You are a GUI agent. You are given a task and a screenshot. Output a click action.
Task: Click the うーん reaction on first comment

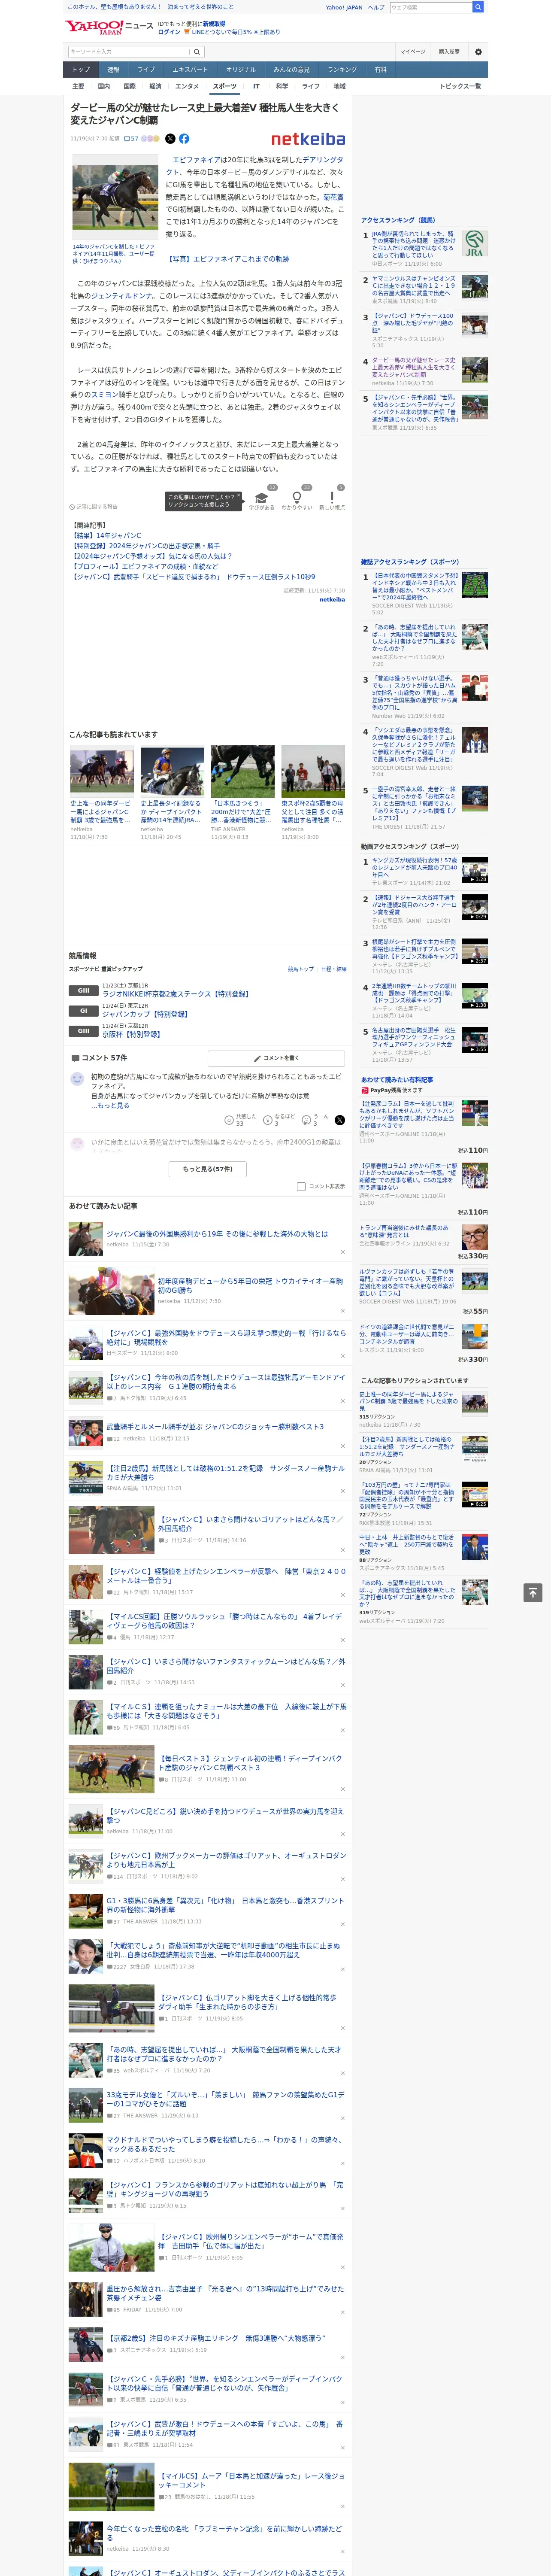coord(316,1120)
